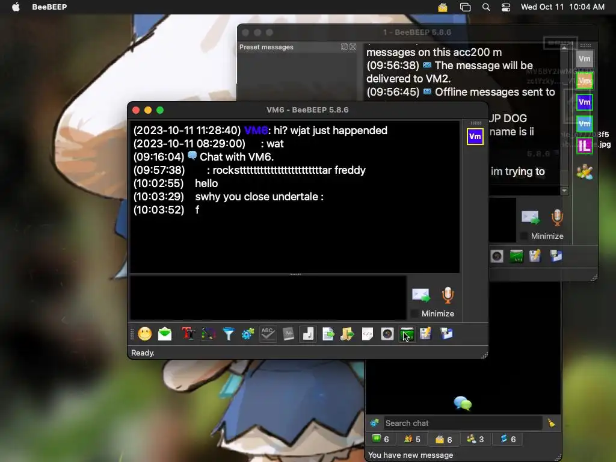Check Minimize checkbox in background window
The height and width of the screenshot is (462, 616).
pos(524,236)
